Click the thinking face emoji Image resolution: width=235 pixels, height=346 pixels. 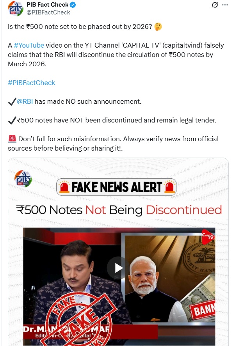[158, 27]
